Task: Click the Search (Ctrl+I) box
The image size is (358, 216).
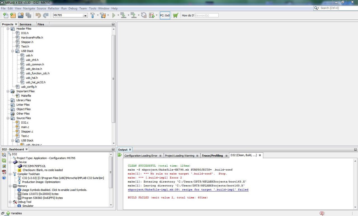Action: [x=336, y=8]
